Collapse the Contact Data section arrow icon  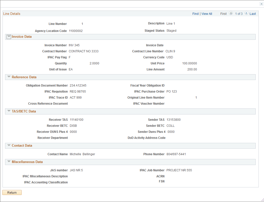[9, 145]
